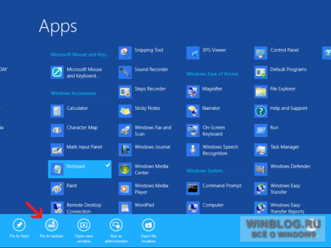Click the Windows Accessories group heading
The height and width of the screenshot is (248, 331).
pyautogui.click(x=74, y=93)
